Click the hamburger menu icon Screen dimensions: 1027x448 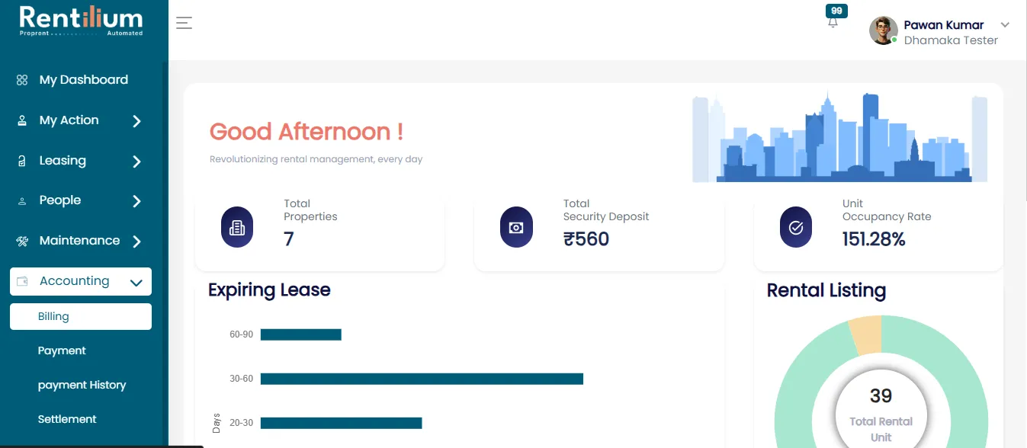pyautogui.click(x=184, y=23)
